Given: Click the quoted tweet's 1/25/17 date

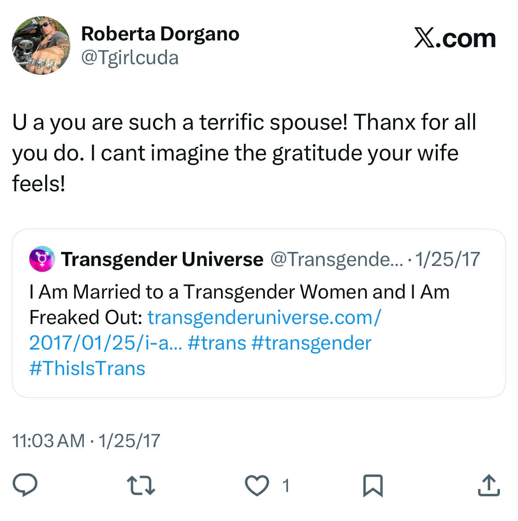Looking at the screenshot, I should 447,259.
